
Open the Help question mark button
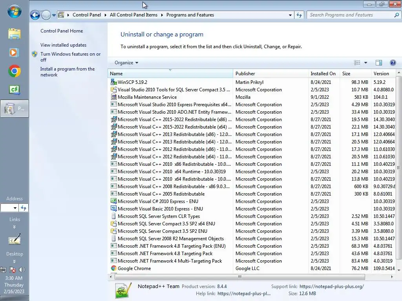pyautogui.click(x=393, y=63)
